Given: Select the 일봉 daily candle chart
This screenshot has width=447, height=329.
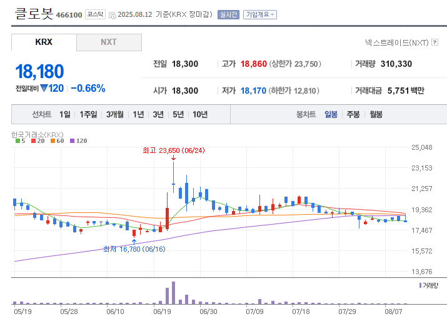Looking at the screenshot, I should tap(331, 114).
